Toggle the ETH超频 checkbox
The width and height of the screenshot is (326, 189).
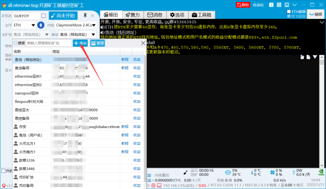click(289, 10)
